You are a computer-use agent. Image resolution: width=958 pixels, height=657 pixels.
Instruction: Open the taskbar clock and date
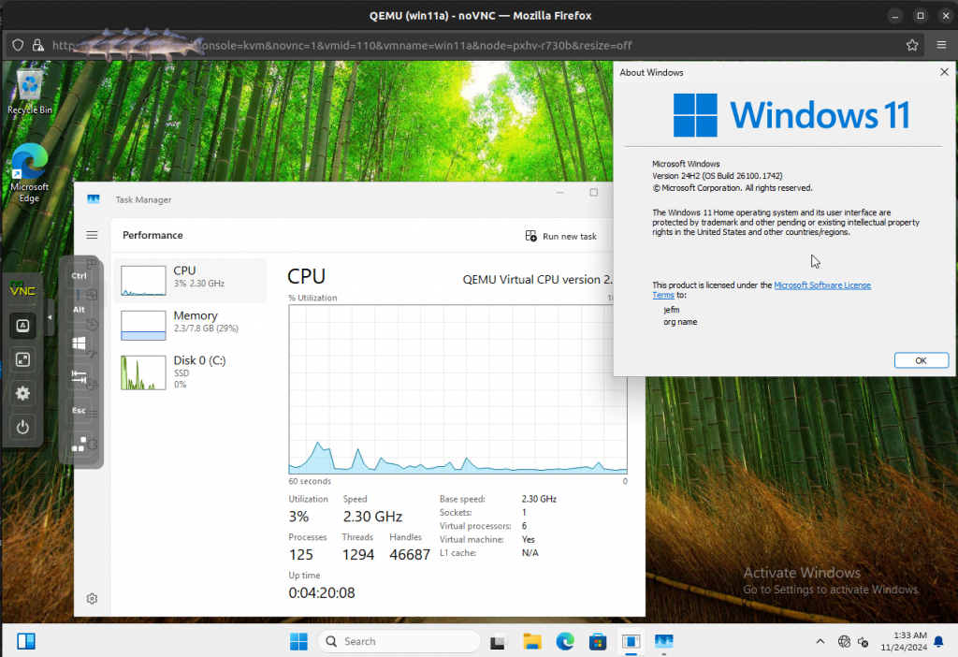904,641
